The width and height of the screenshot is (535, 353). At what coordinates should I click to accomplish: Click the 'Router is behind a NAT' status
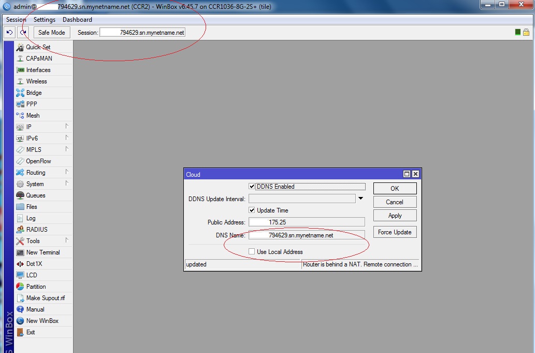coord(360,264)
